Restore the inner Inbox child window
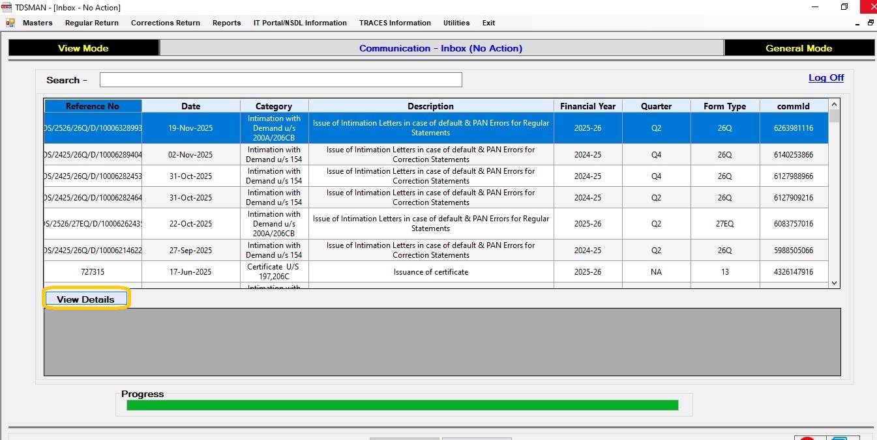The image size is (877, 440). (870, 23)
